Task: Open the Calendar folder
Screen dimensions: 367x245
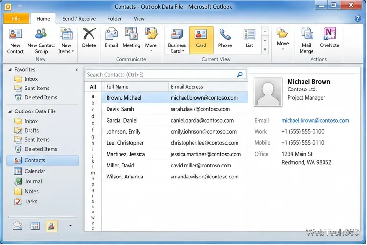Action: pos(30,171)
